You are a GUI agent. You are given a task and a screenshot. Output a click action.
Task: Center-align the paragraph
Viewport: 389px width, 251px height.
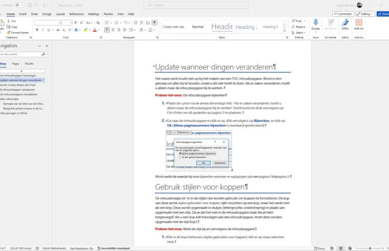tap(113, 30)
